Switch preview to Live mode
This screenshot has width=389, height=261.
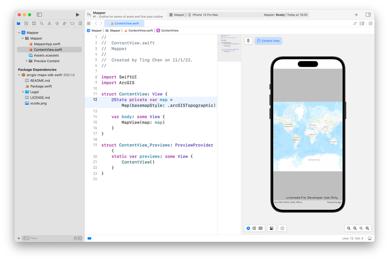(248, 228)
